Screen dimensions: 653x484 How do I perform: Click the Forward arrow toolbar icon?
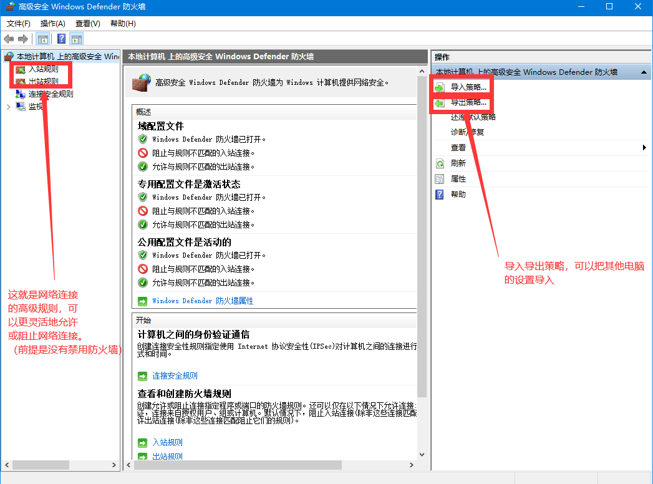[x=23, y=39]
